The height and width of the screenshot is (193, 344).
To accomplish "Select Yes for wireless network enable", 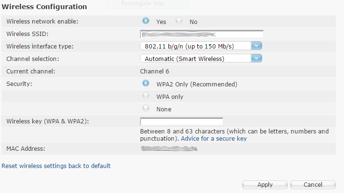I will [146, 21].
